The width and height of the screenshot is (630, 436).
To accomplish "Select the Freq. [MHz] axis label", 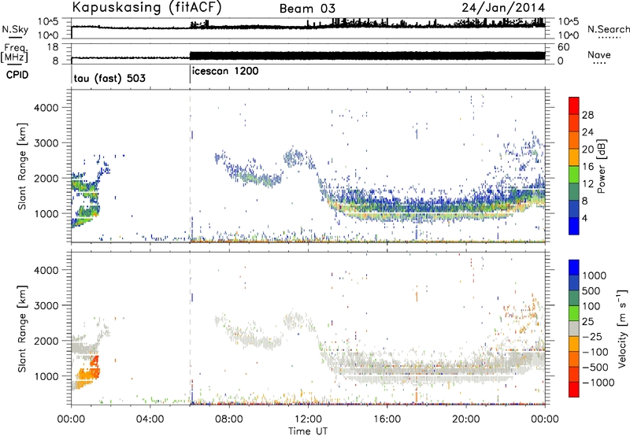I will point(14,53).
